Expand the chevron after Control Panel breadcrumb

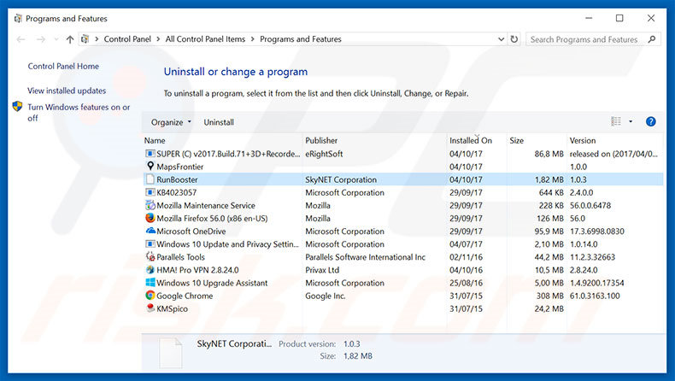point(158,39)
